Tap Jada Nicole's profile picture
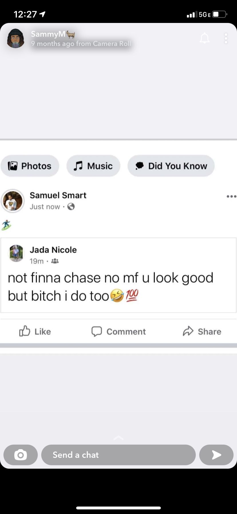 (16, 253)
